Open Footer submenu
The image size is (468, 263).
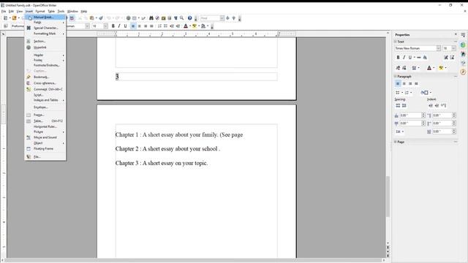pyautogui.click(x=45, y=60)
